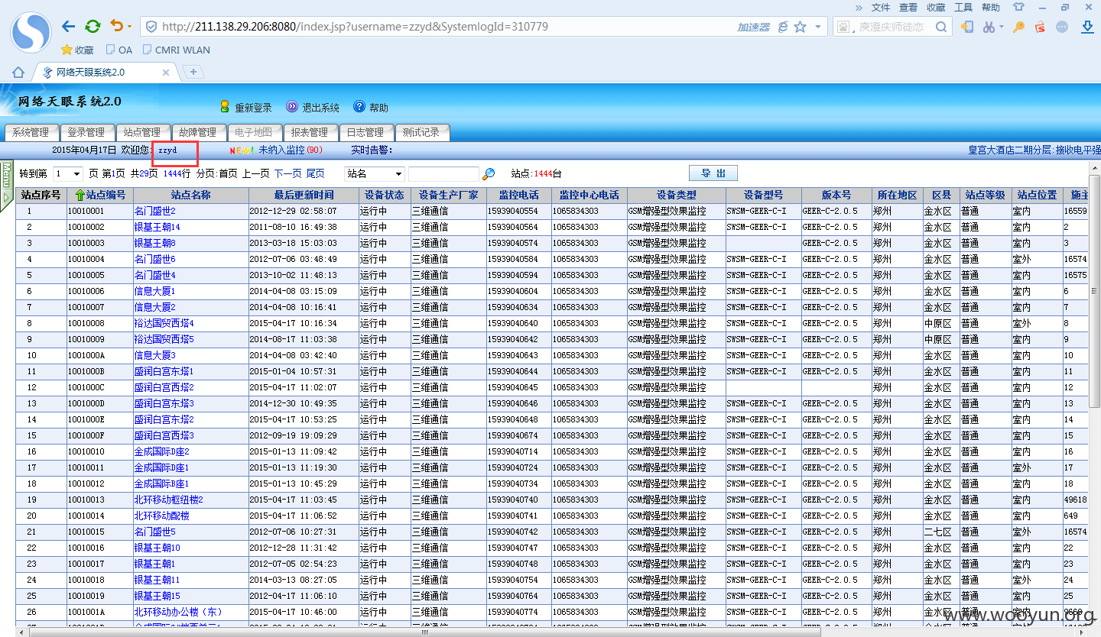Screen dimensions: 1101x637
Task: Click the 导出 export button
Action: (x=713, y=173)
